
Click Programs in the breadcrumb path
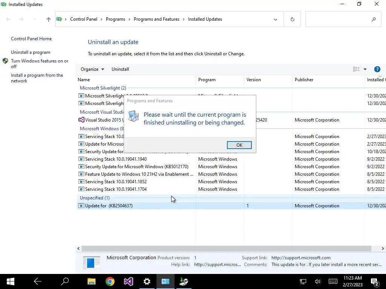coord(115,19)
